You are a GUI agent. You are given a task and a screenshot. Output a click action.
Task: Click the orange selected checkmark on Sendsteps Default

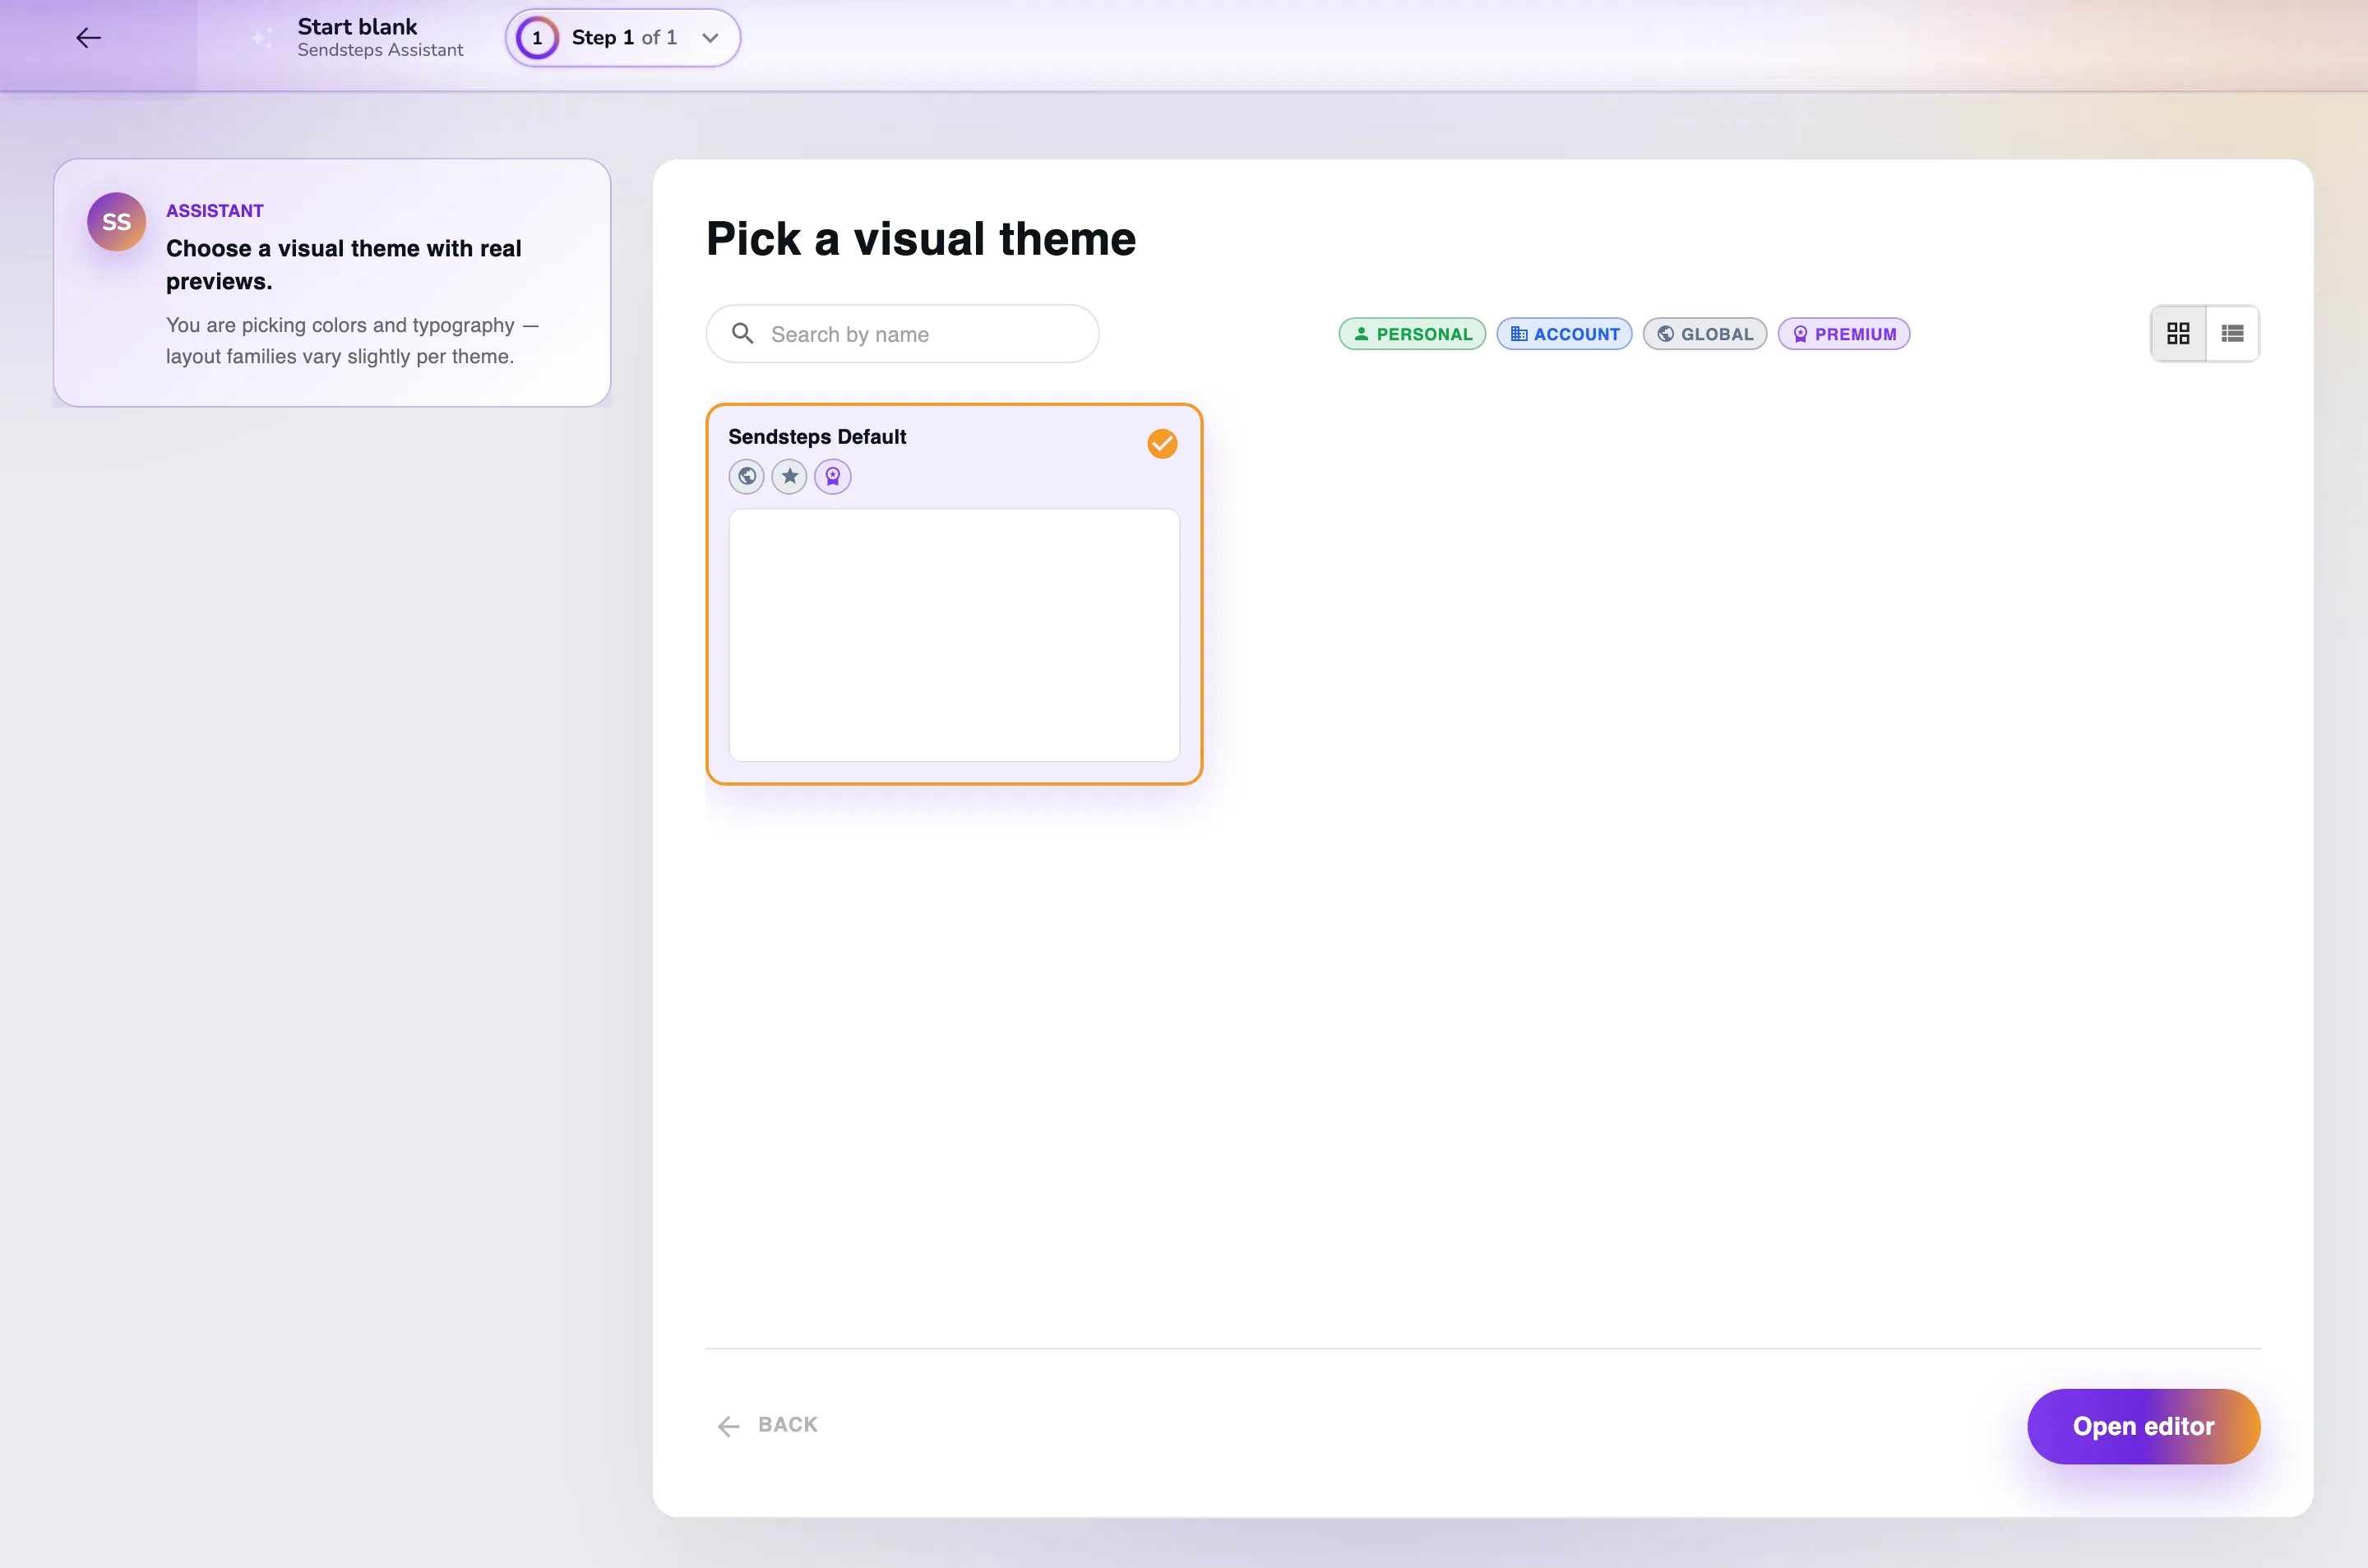(x=1162, y=443)
